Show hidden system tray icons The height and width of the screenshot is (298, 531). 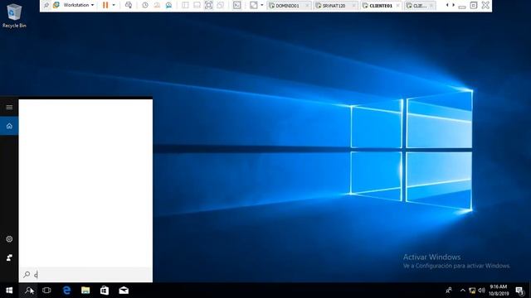point(463,291)
